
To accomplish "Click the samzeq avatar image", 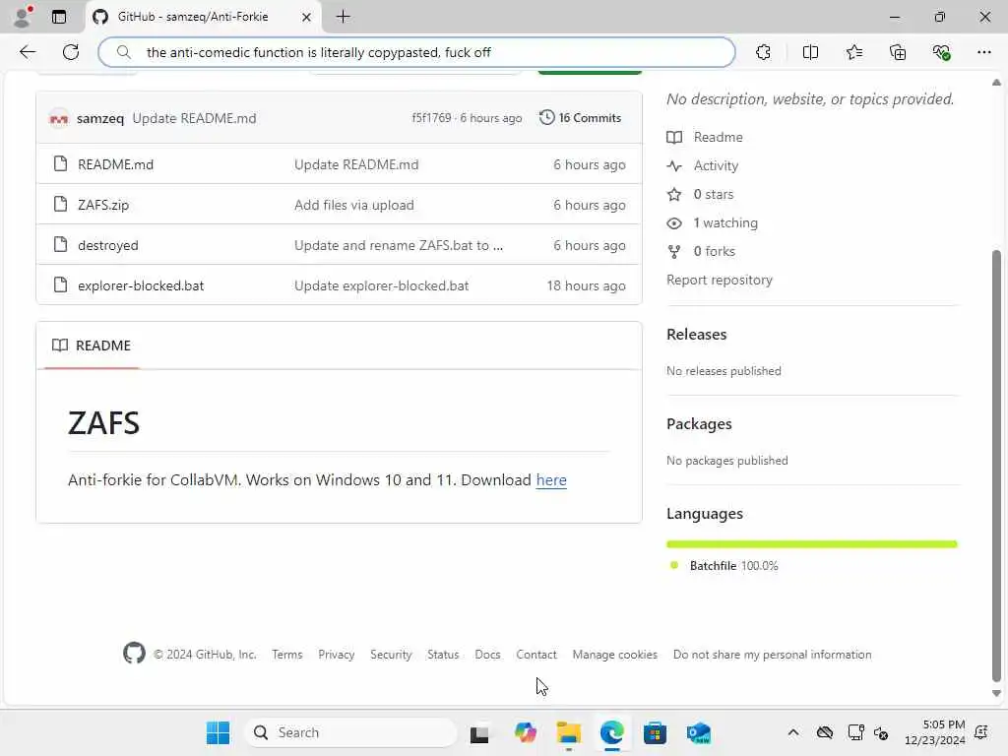I will click(x=58, y=118).
